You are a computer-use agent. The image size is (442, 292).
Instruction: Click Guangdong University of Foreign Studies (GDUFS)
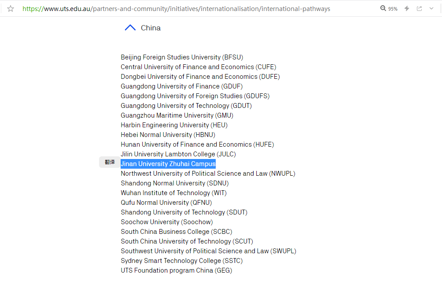[195, 96]
